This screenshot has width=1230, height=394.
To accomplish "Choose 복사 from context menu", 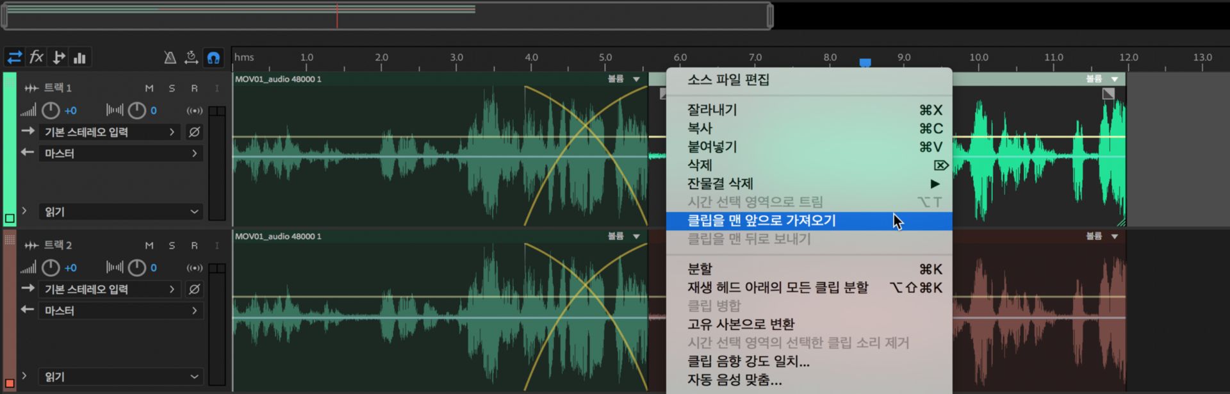I will click(809, 128).
